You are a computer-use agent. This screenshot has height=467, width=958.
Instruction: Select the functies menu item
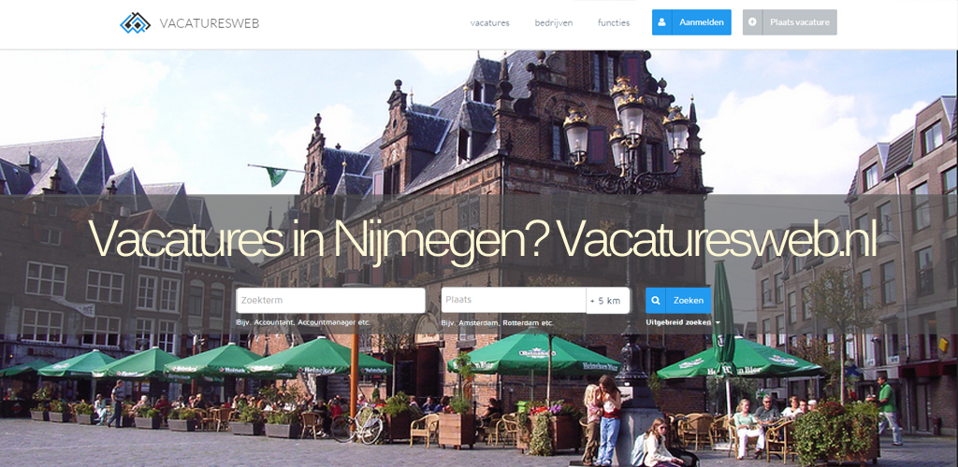pyautogui.click(x=614, y=22)
